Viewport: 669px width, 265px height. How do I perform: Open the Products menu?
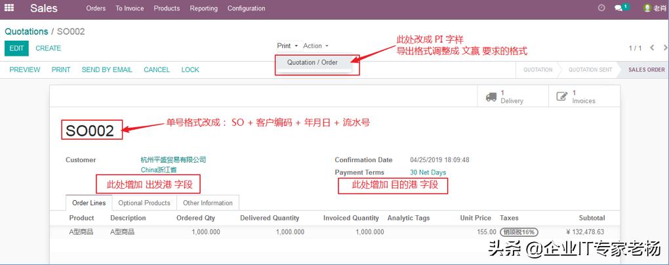167,8
